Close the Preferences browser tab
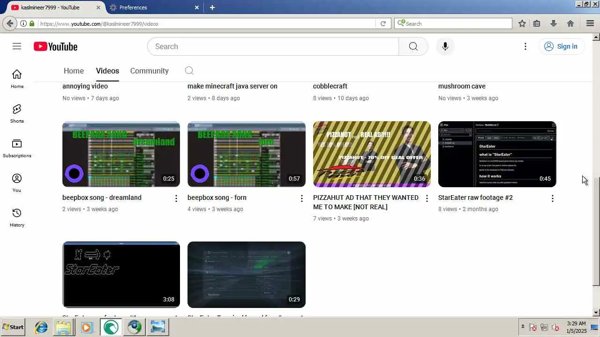The height and width of the screenshot is (337, 600). pyautogui.click(x=197, y=7)
